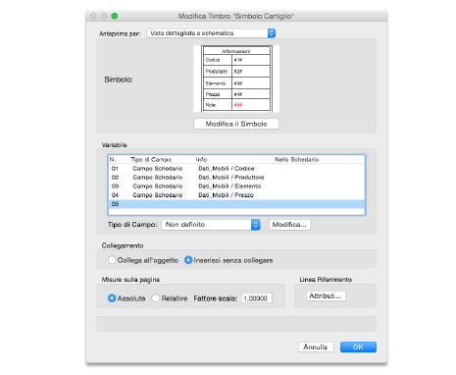This screenshot has height=375, width=456.
Task: Open the Anteprima per dropdown
Action: pyautogui.click(x=211, y=33)
